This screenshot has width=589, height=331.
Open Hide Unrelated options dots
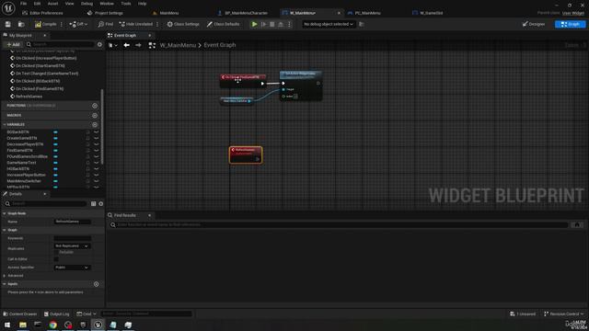157,24
